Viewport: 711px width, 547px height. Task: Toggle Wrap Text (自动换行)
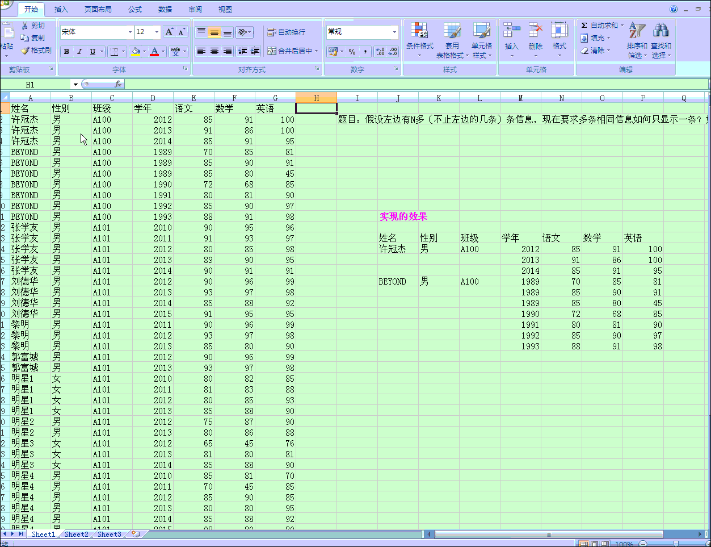[287, 32]
